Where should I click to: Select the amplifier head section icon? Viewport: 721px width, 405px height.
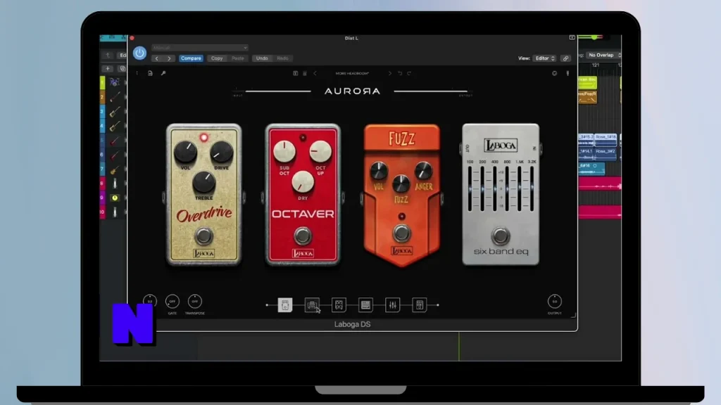point(312,305)
